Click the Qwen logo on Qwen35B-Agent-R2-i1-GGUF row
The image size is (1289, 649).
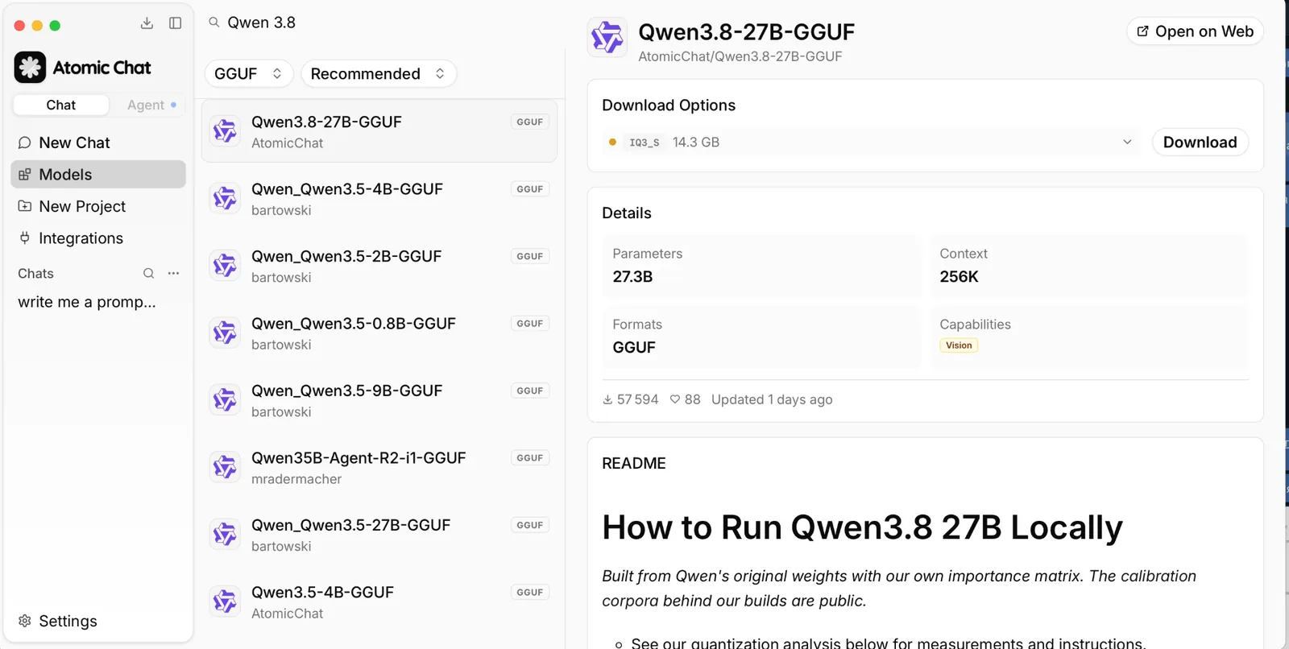point(225,467)
